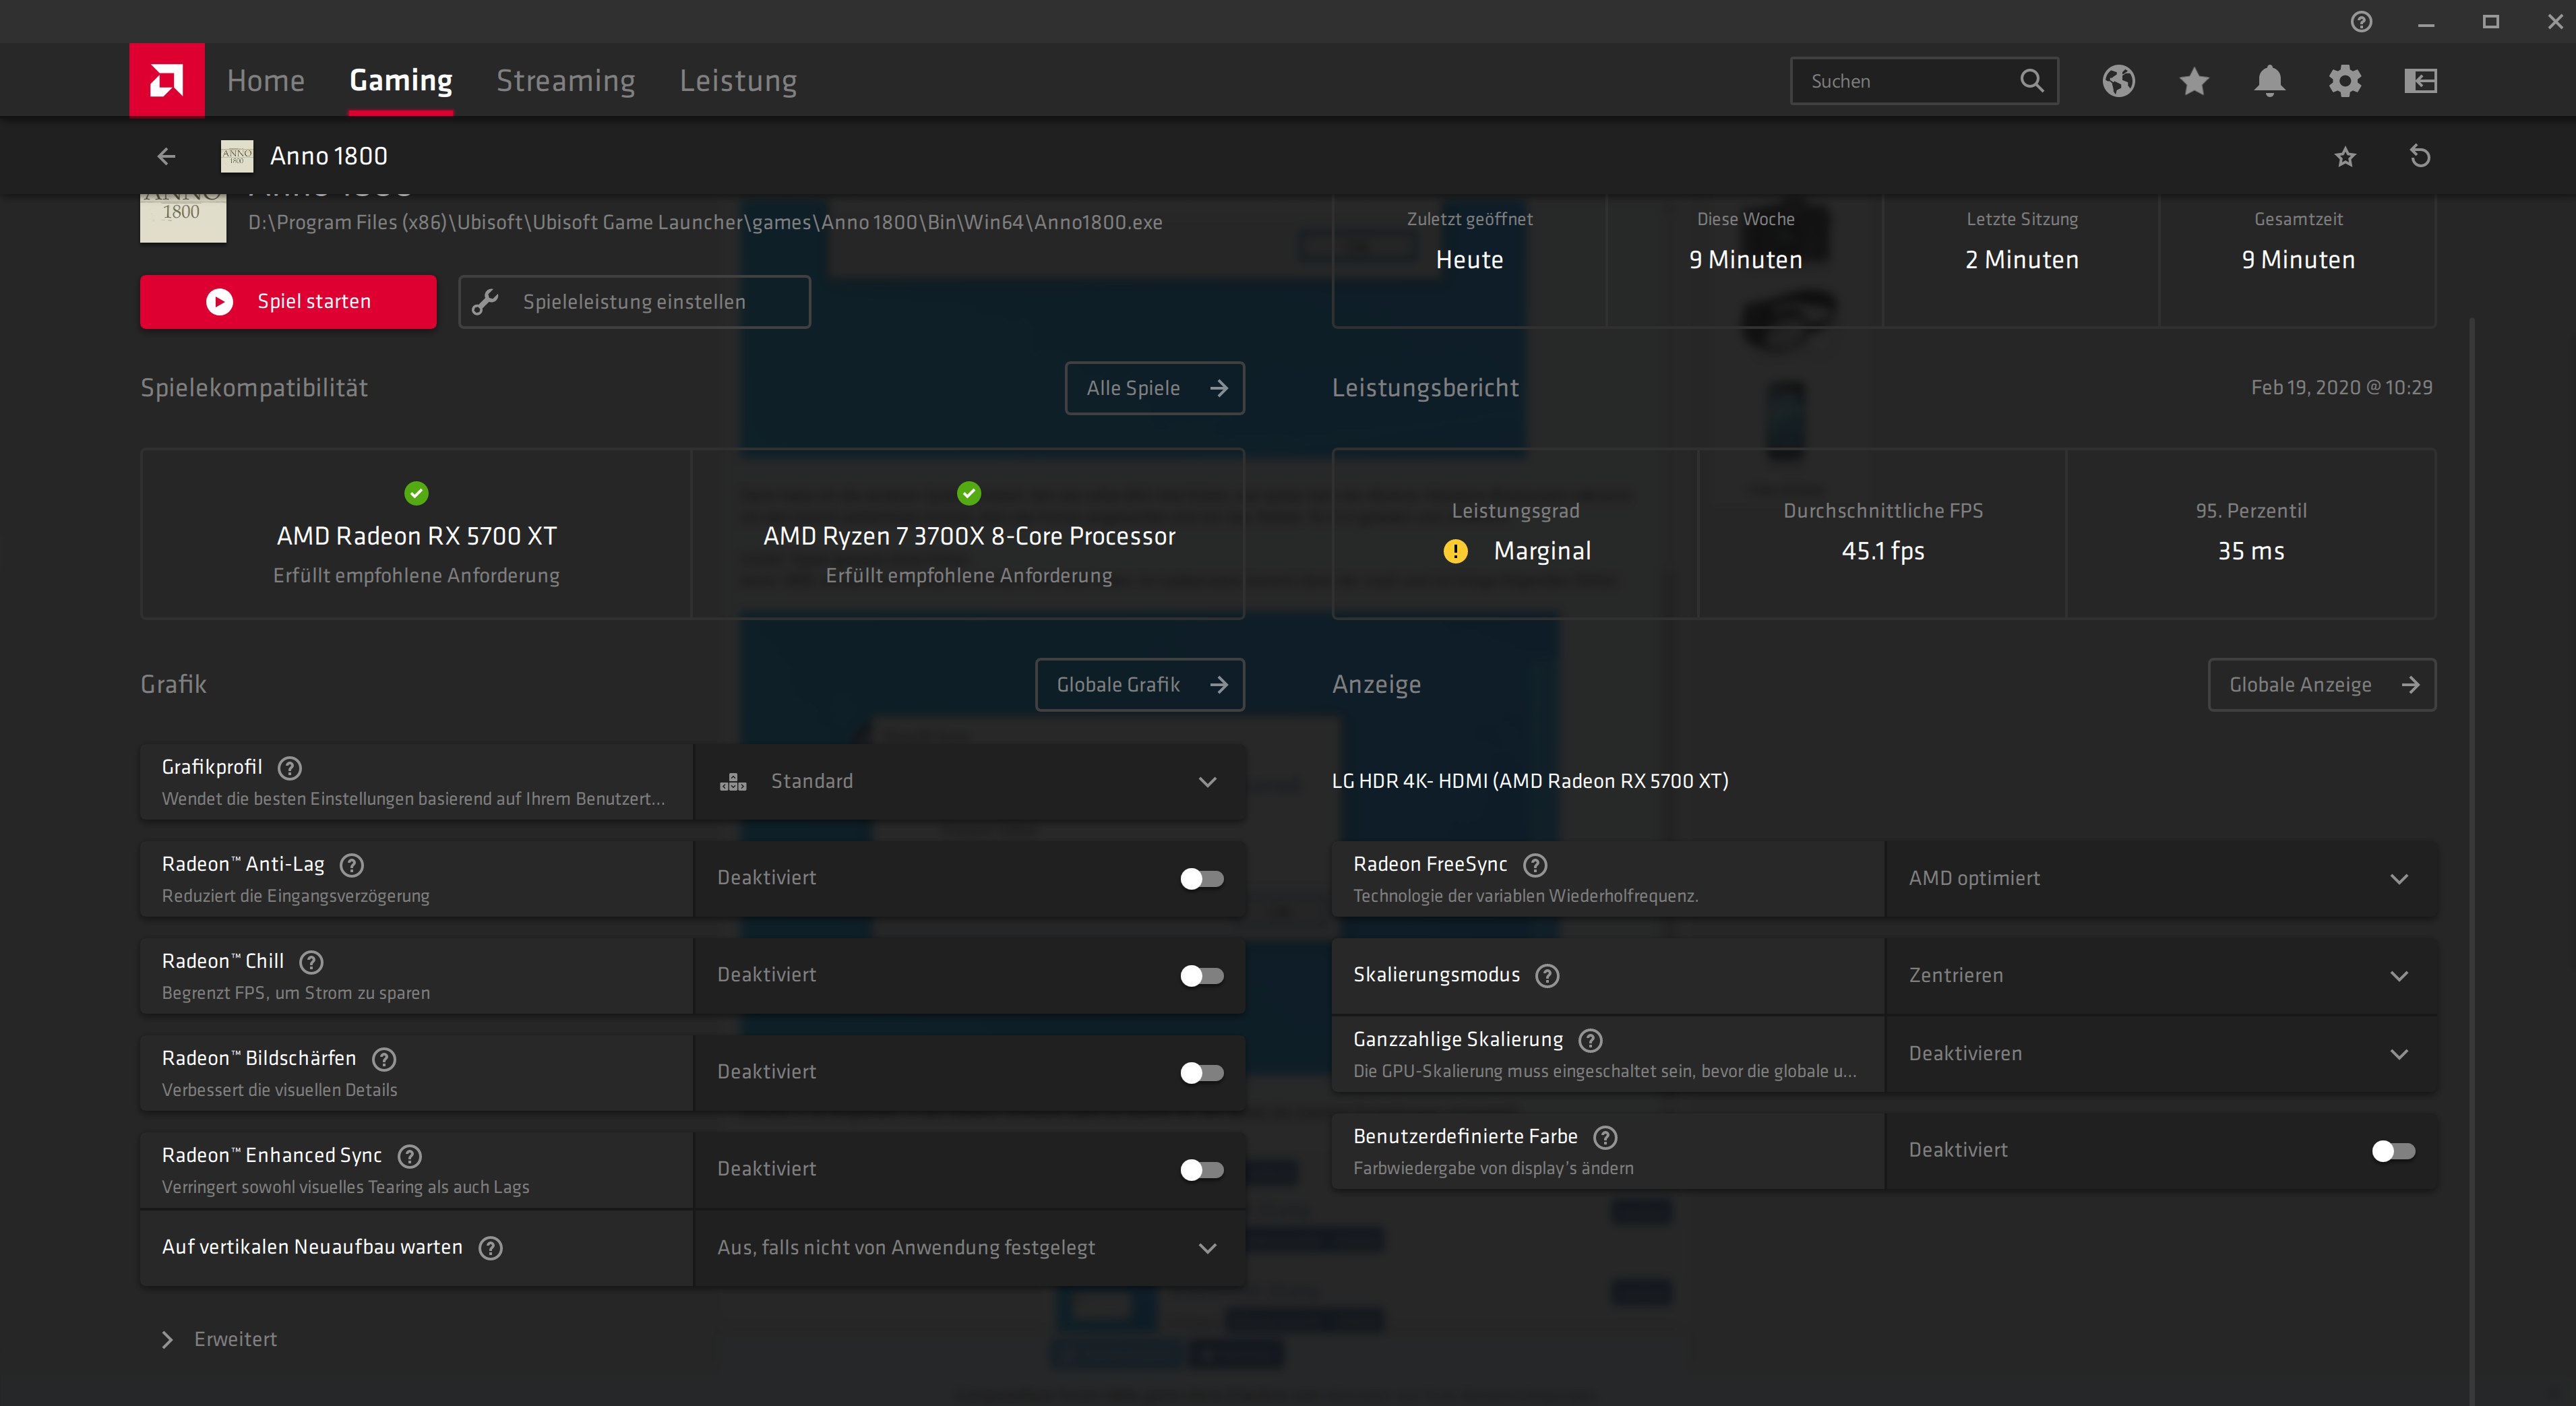This screenshot has height=1406, width=2576.
Task: Open notifications bell icon
Action: (2269, 81)
